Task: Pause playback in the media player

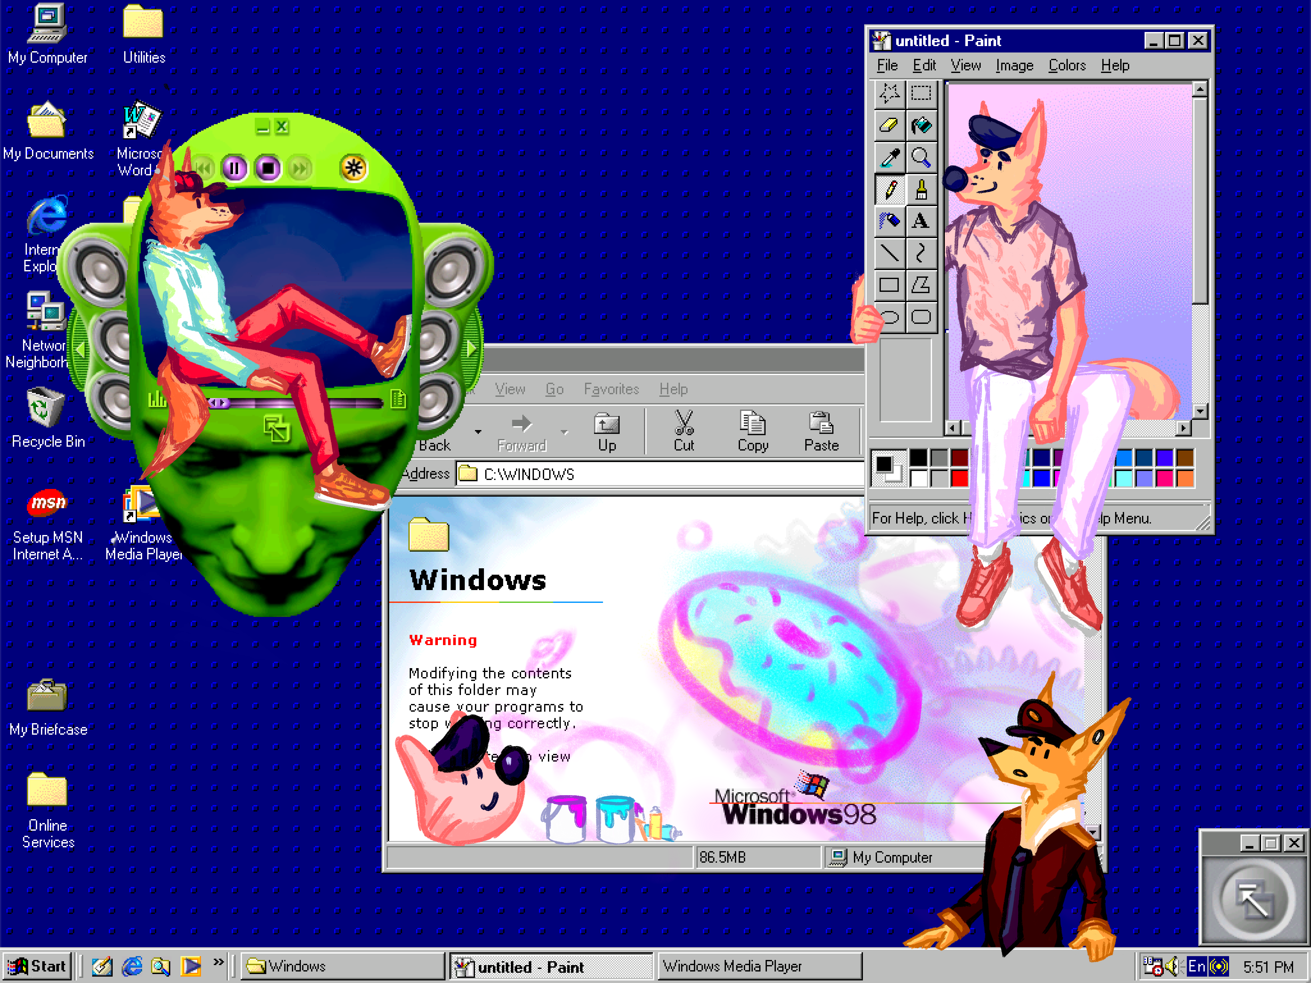Action: 234,168
